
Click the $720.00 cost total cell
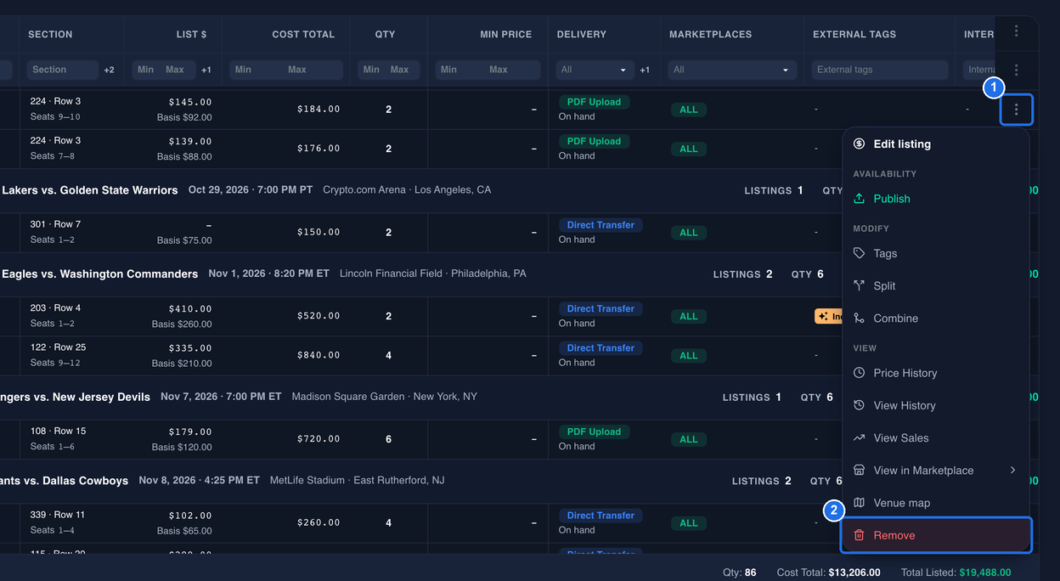click(319, 439)
